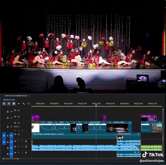Toggle A1 source patching button
The width and height of the screenshot is (166, 165).
pos(4,142)
